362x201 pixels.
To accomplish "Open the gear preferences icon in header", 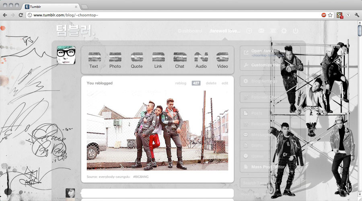I will click(284, 31).
